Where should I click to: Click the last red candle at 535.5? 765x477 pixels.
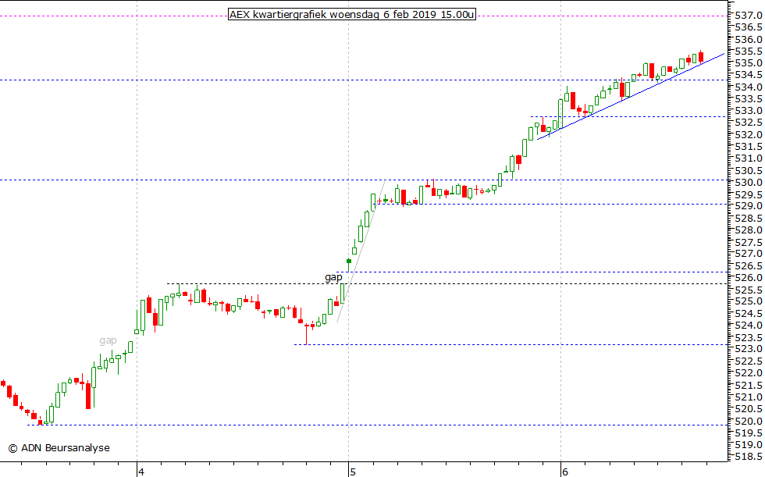701,56
